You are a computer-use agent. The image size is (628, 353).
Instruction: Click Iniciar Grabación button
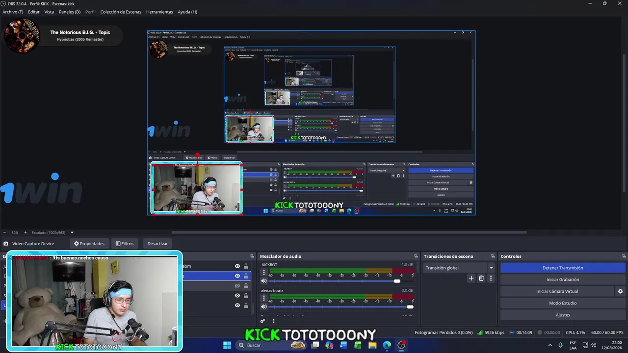(563, 279)
